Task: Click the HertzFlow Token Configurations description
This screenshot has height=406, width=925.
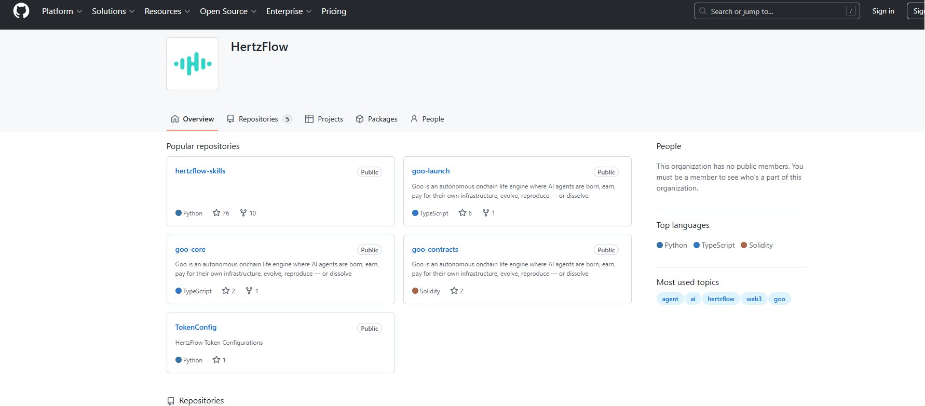Action: (219, 343)
